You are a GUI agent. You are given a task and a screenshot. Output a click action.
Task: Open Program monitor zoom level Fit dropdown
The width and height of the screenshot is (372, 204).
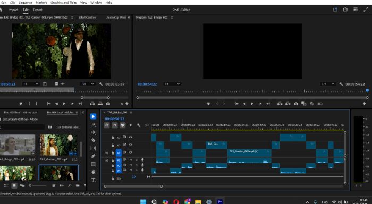point(172,84)
